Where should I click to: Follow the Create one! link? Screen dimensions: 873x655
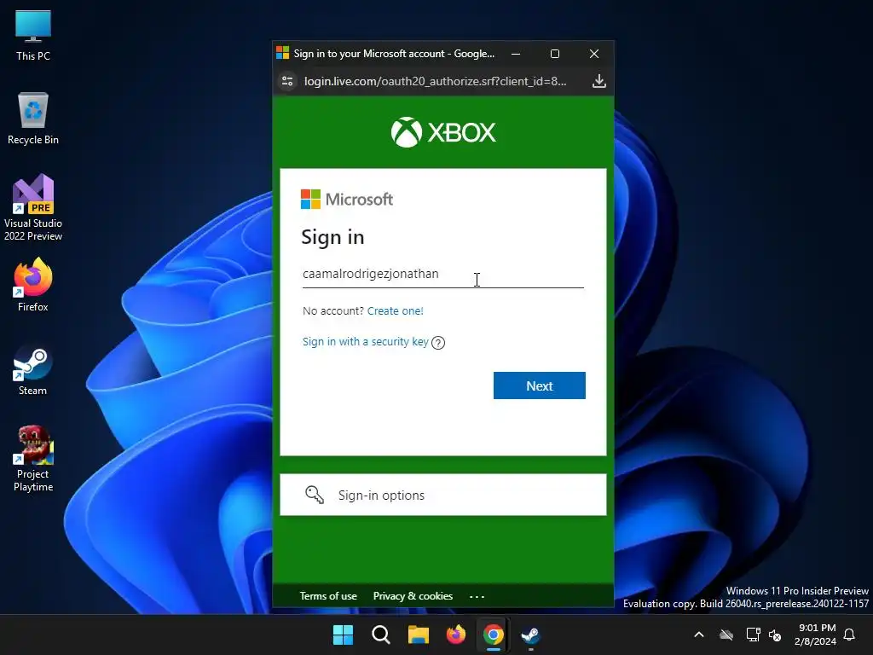[396, 310]
